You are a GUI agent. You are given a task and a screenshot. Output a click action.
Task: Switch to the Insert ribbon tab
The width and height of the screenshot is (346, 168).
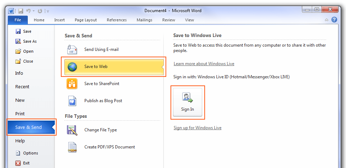pos(59,20)
